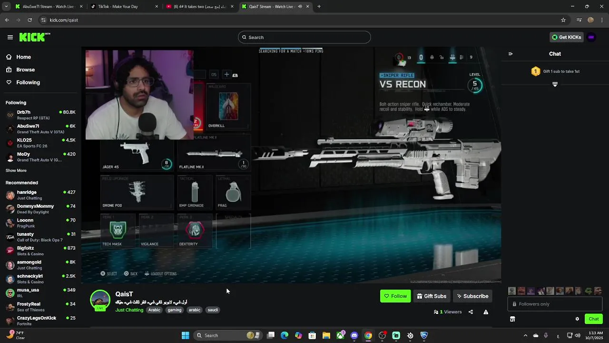
Task: Subscribe to QaisT channel
Action: (472, 296)
